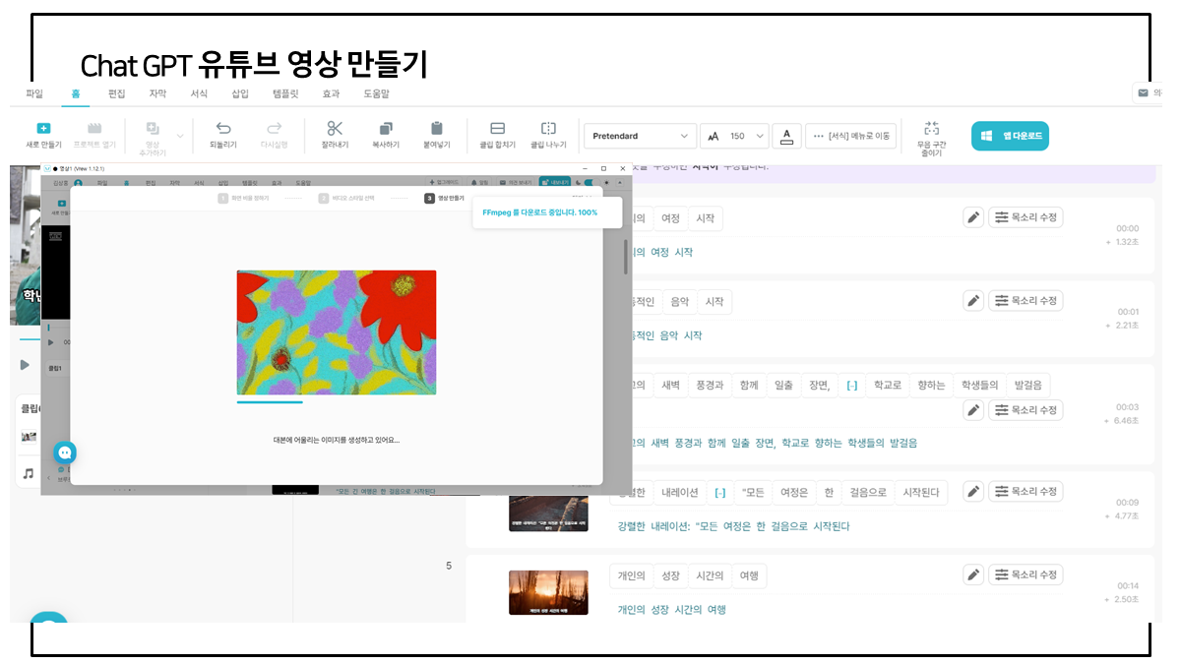Select the 일출 word chip
The width and height of the screenshot is (1181, 664).
[x=783, y=385]
